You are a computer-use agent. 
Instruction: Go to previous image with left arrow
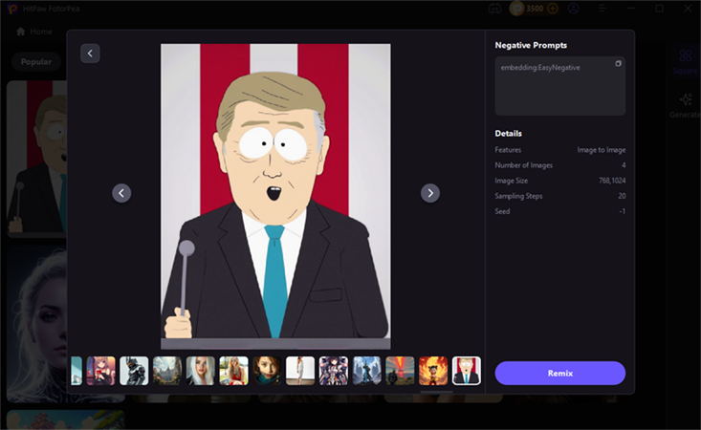121,193
